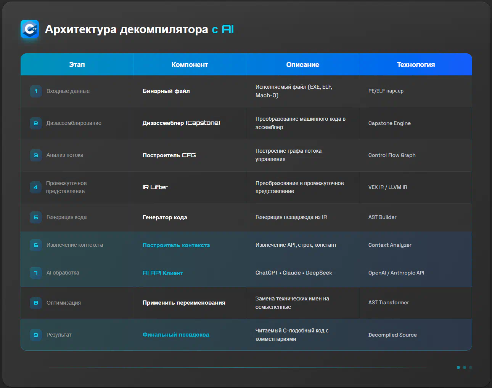Click the middle pagination dot
The width and height of the screenshot is (492, 388).
(465, 367)
